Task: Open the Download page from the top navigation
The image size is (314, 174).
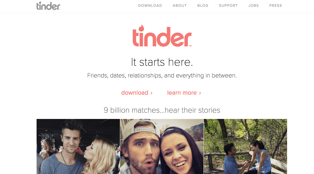Action: click(150, 5)
